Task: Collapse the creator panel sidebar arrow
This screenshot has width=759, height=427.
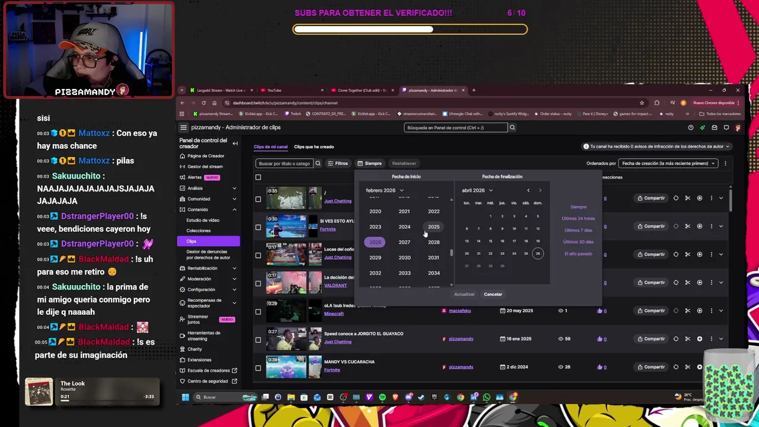Action: point(235,144)
